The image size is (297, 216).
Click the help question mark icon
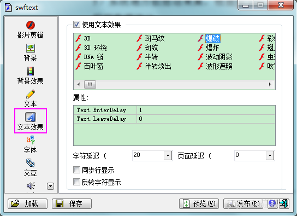click(272, 203)
